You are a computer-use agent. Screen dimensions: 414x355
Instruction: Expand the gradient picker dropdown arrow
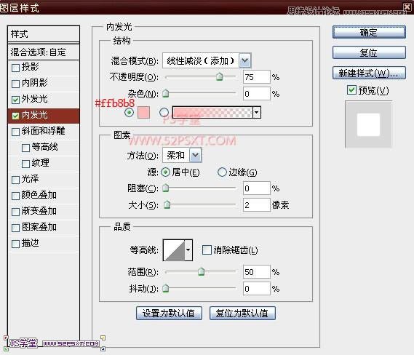pyautogui.click(x=256, y=113)
